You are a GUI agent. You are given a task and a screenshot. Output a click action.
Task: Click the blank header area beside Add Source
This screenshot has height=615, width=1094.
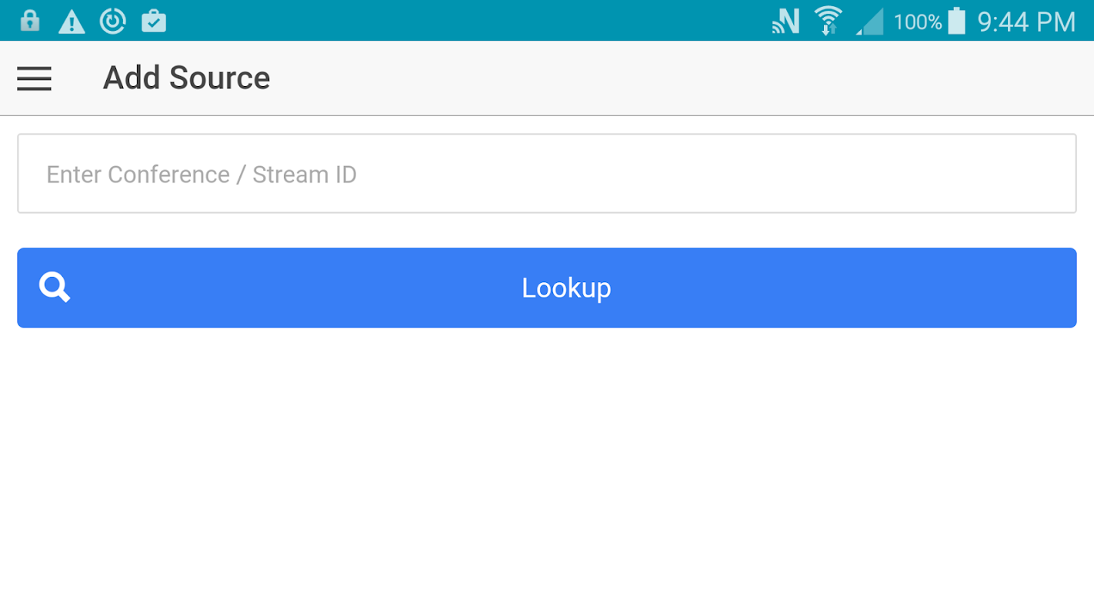pos(677,78)
